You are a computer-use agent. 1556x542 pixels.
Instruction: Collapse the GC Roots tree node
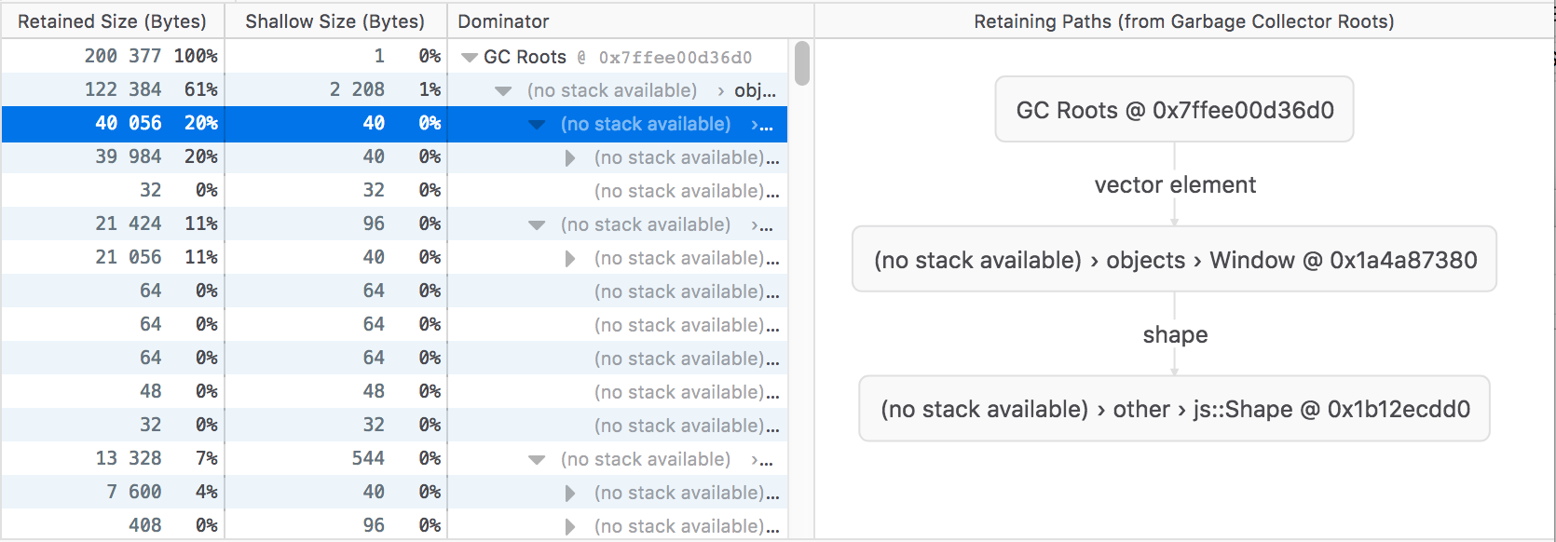coord(470,58)
